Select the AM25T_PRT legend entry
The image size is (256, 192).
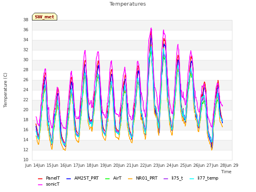(x=82, y=178)
